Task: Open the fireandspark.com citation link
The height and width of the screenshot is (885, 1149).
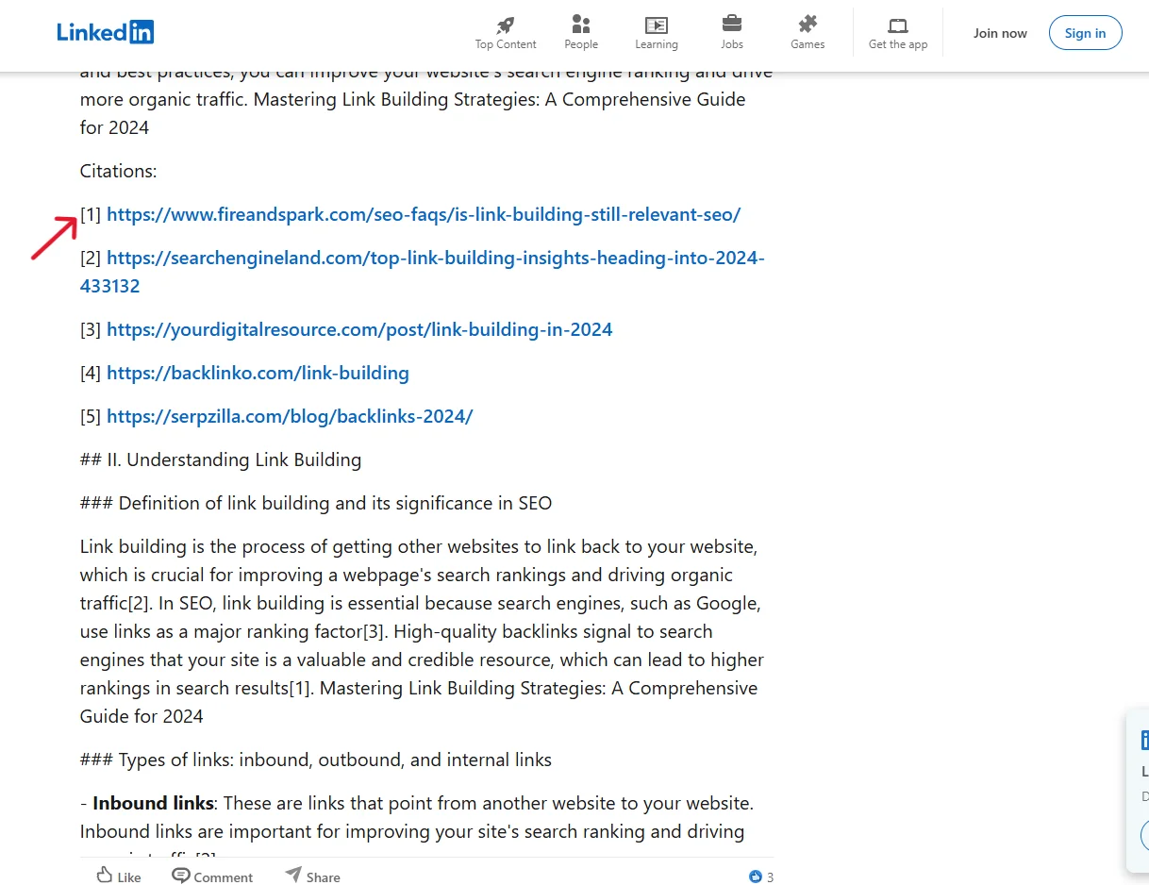Action: pyautogui.click(x=424, y=214)
